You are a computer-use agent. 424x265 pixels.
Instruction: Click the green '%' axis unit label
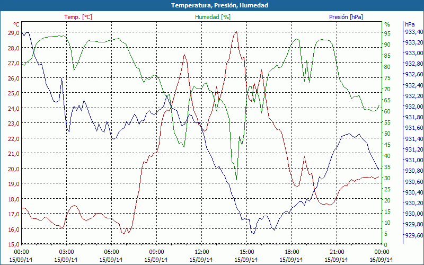click(x=387, y=24)
